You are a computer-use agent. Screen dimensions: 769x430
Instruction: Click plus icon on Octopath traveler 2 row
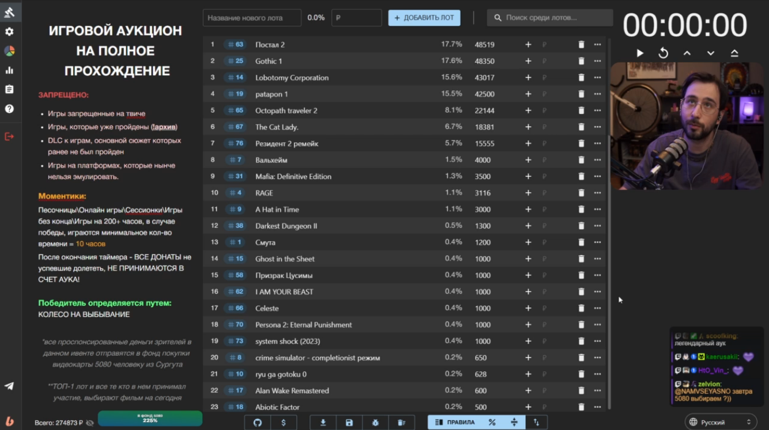pyautogui.click(x=528, y=111)
